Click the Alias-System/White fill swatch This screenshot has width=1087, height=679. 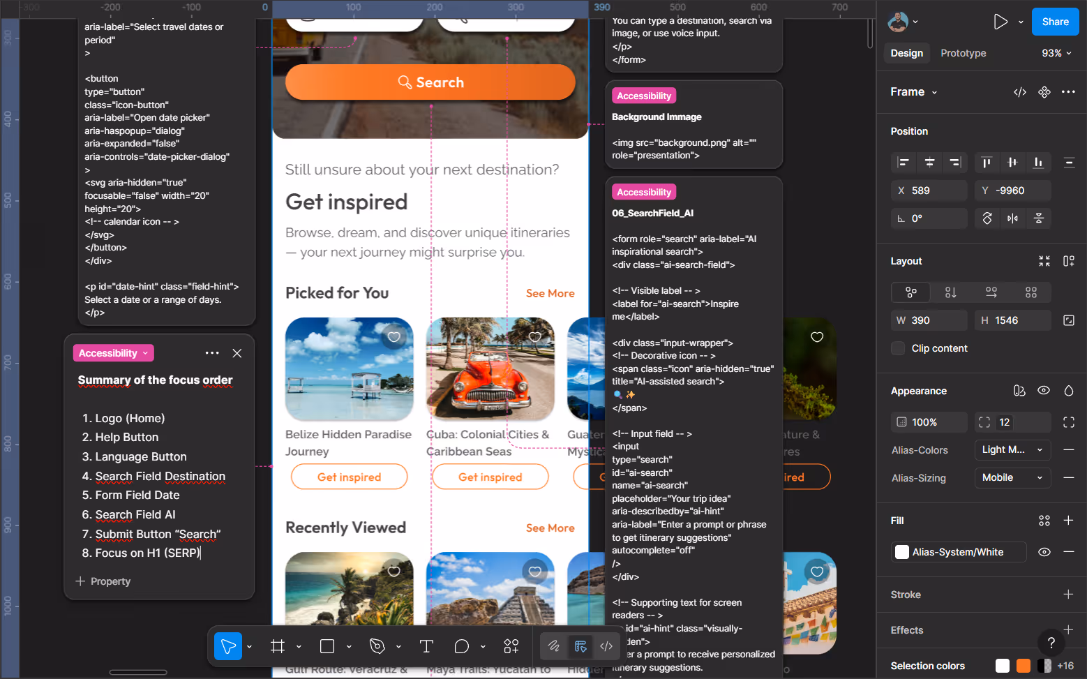pyautogui.click(x=902, y=552)
